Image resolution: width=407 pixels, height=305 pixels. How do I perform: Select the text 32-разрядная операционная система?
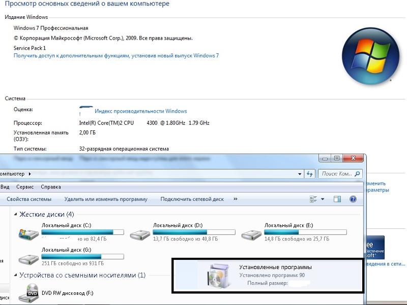[124, 149]
